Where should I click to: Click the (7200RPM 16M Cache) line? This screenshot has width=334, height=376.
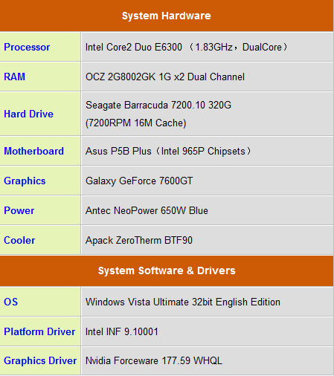click(x=136, y=123)
